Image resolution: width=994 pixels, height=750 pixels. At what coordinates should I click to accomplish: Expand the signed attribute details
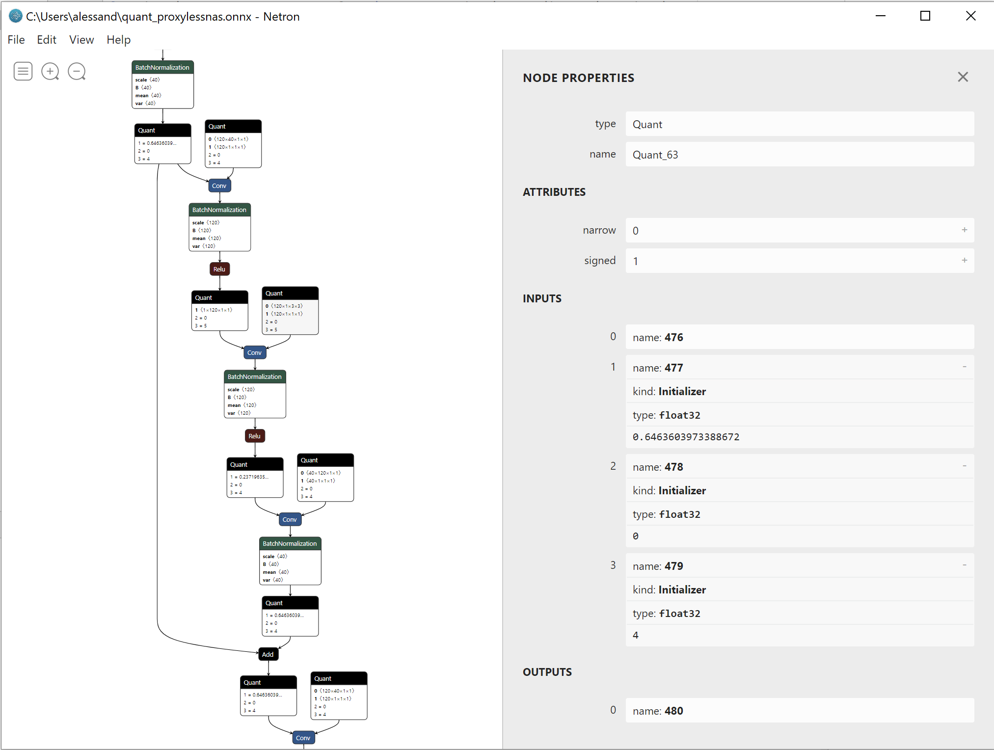[x=965, y=260]
